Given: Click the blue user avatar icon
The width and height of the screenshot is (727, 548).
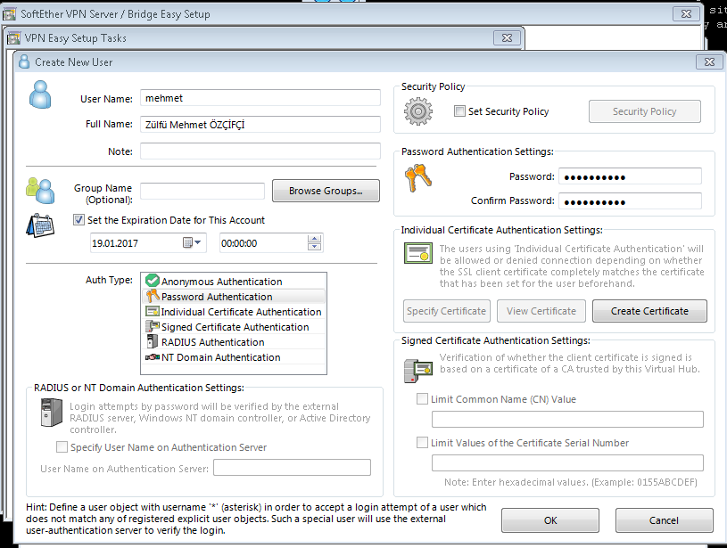Looking at the screenshot, I should click(40, 94).
